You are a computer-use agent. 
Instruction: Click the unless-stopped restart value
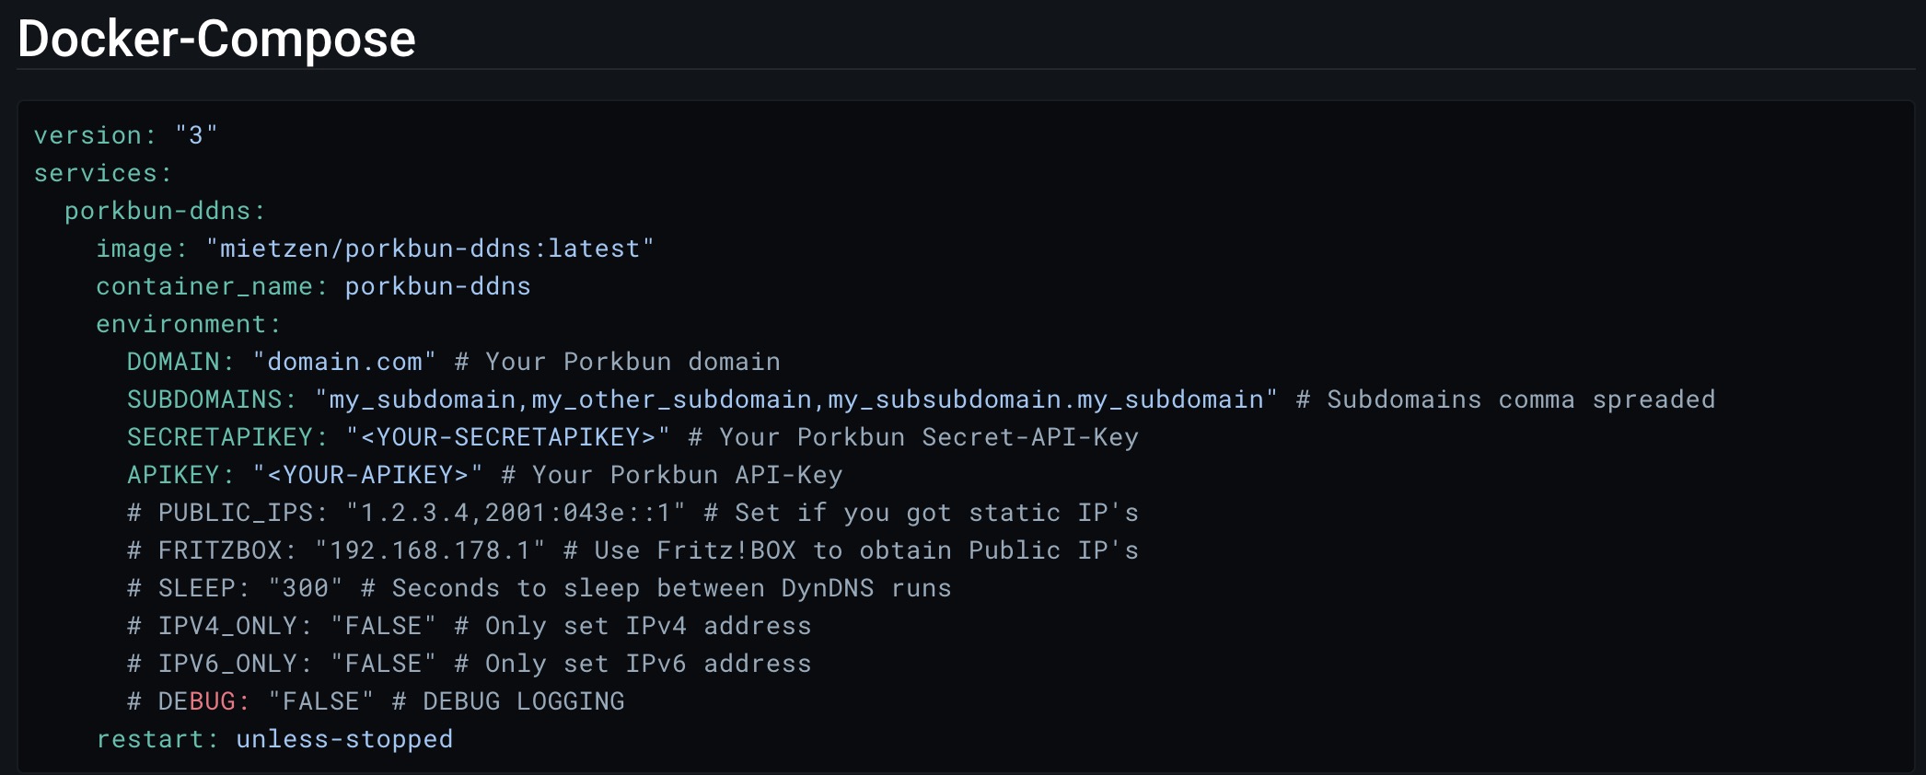344,739
